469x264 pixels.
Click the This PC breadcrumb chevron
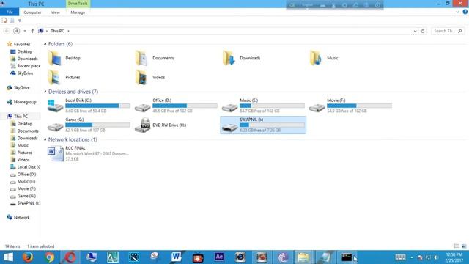click(68, 31)
